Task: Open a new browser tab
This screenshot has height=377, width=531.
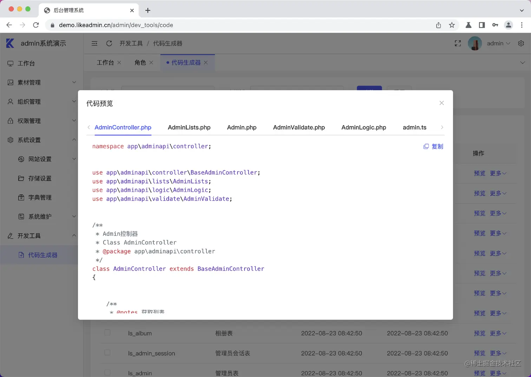Action: pyautogui.click(x=147, y=10)
